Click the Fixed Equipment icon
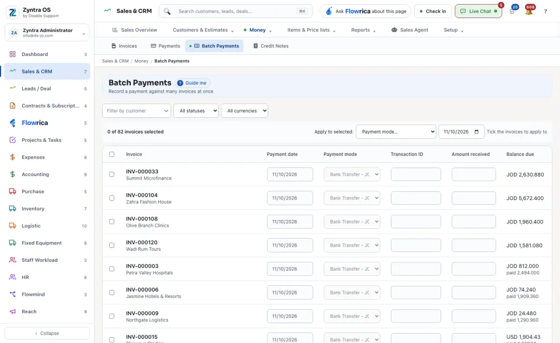560x343 pixels. [x=12, y=243]
